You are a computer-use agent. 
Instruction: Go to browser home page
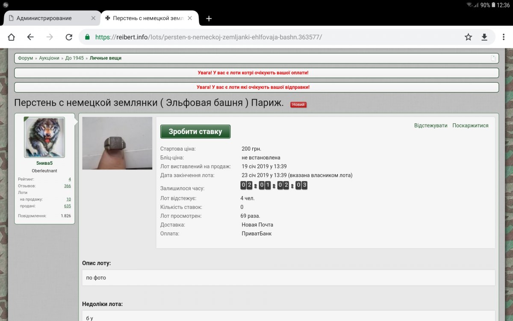point(12,37)
